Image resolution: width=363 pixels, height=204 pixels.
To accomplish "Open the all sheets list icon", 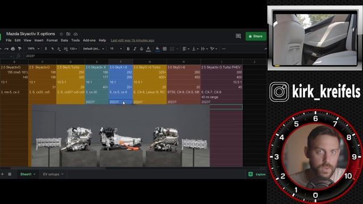I will pyautogui.click(x=10, y=174).
